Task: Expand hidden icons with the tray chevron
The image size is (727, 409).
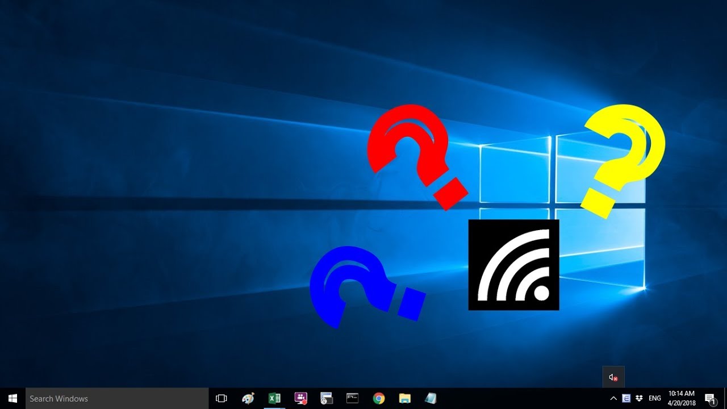Action: [614, 398]
